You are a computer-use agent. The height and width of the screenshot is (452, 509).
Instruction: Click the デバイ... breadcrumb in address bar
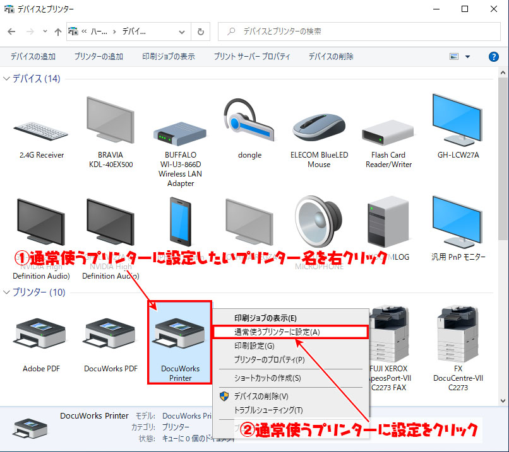click(x=134, y=32)
